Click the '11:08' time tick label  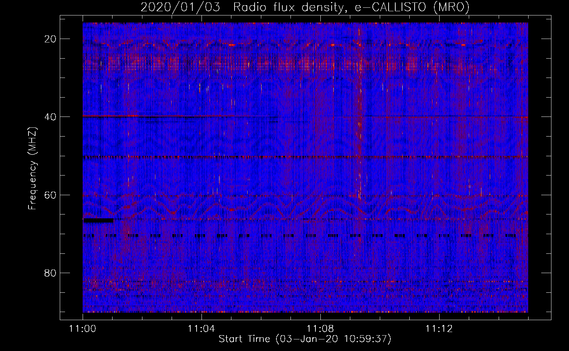pyautogui.click(x=320, y=329)
